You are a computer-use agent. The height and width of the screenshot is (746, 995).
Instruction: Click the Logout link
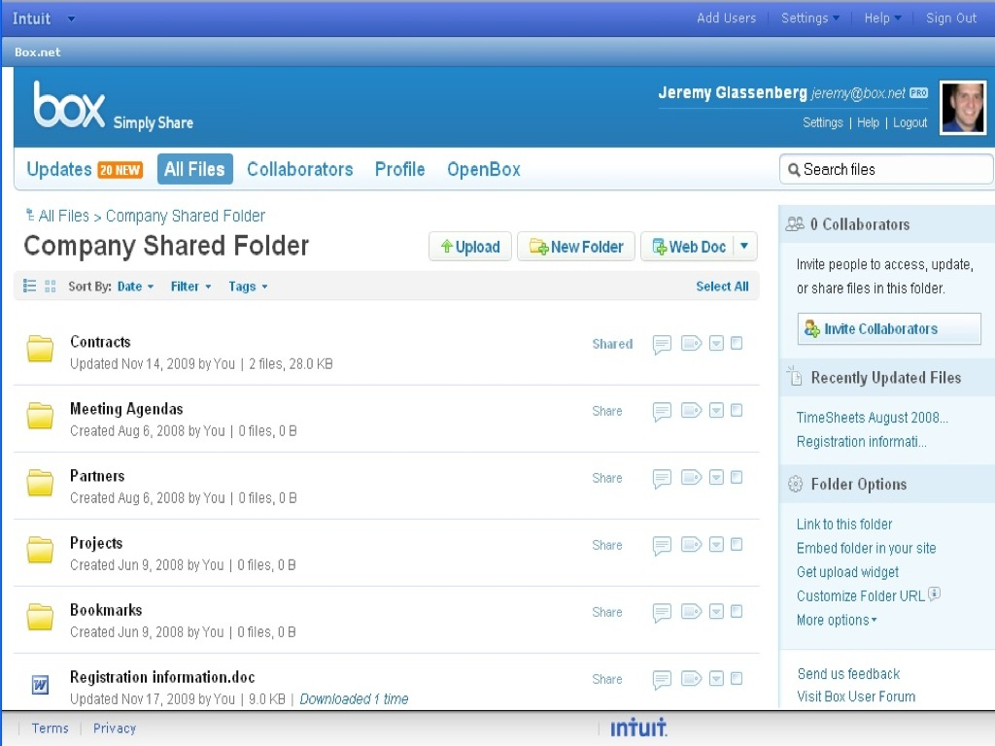tap(909, 122)
